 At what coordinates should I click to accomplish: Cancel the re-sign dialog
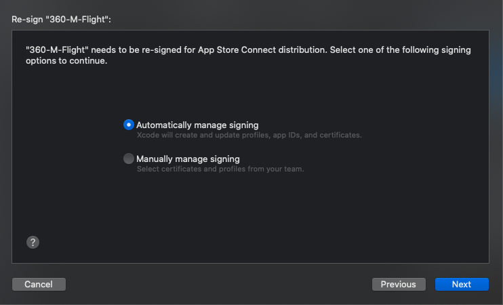[38, 284]
